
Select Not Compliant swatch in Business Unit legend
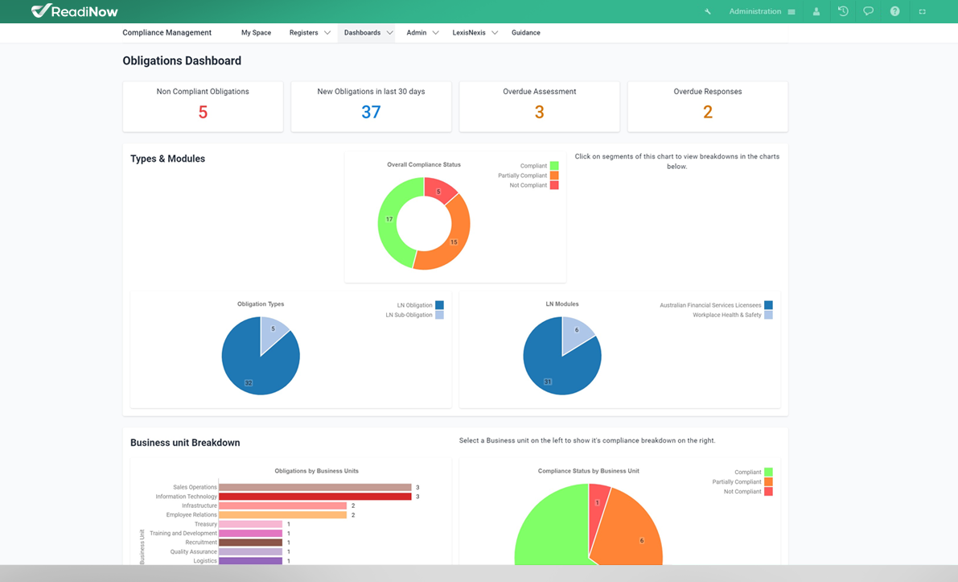[769, 492]
